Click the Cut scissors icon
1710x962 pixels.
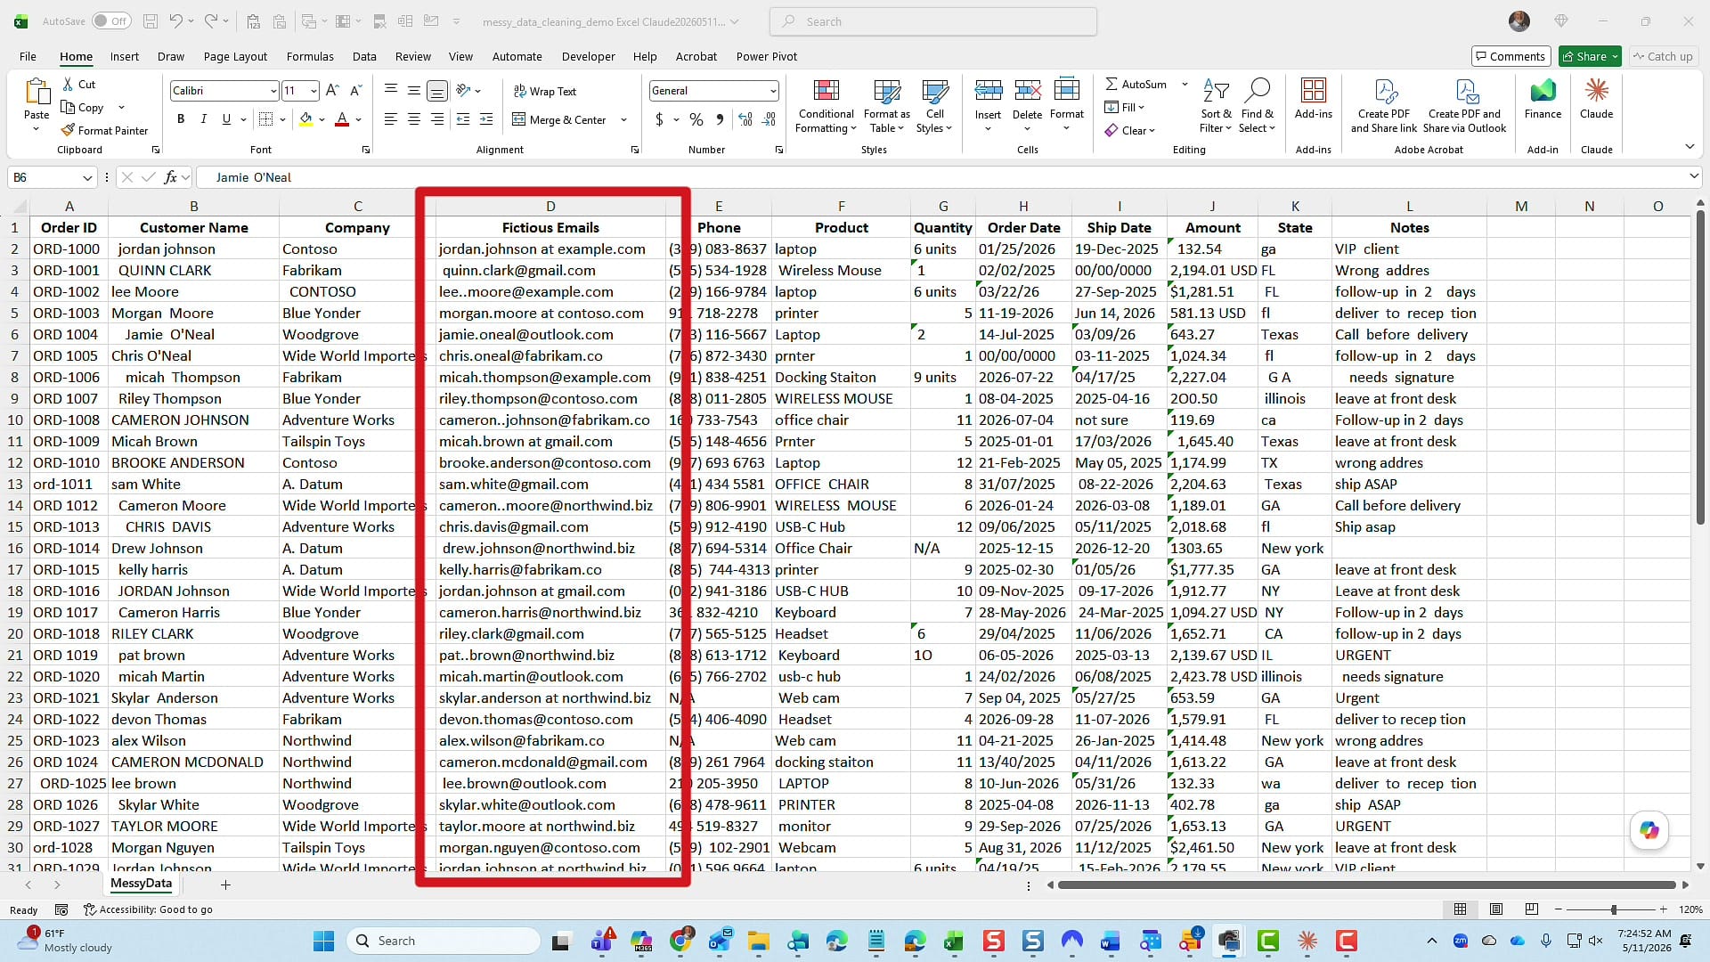68,84
